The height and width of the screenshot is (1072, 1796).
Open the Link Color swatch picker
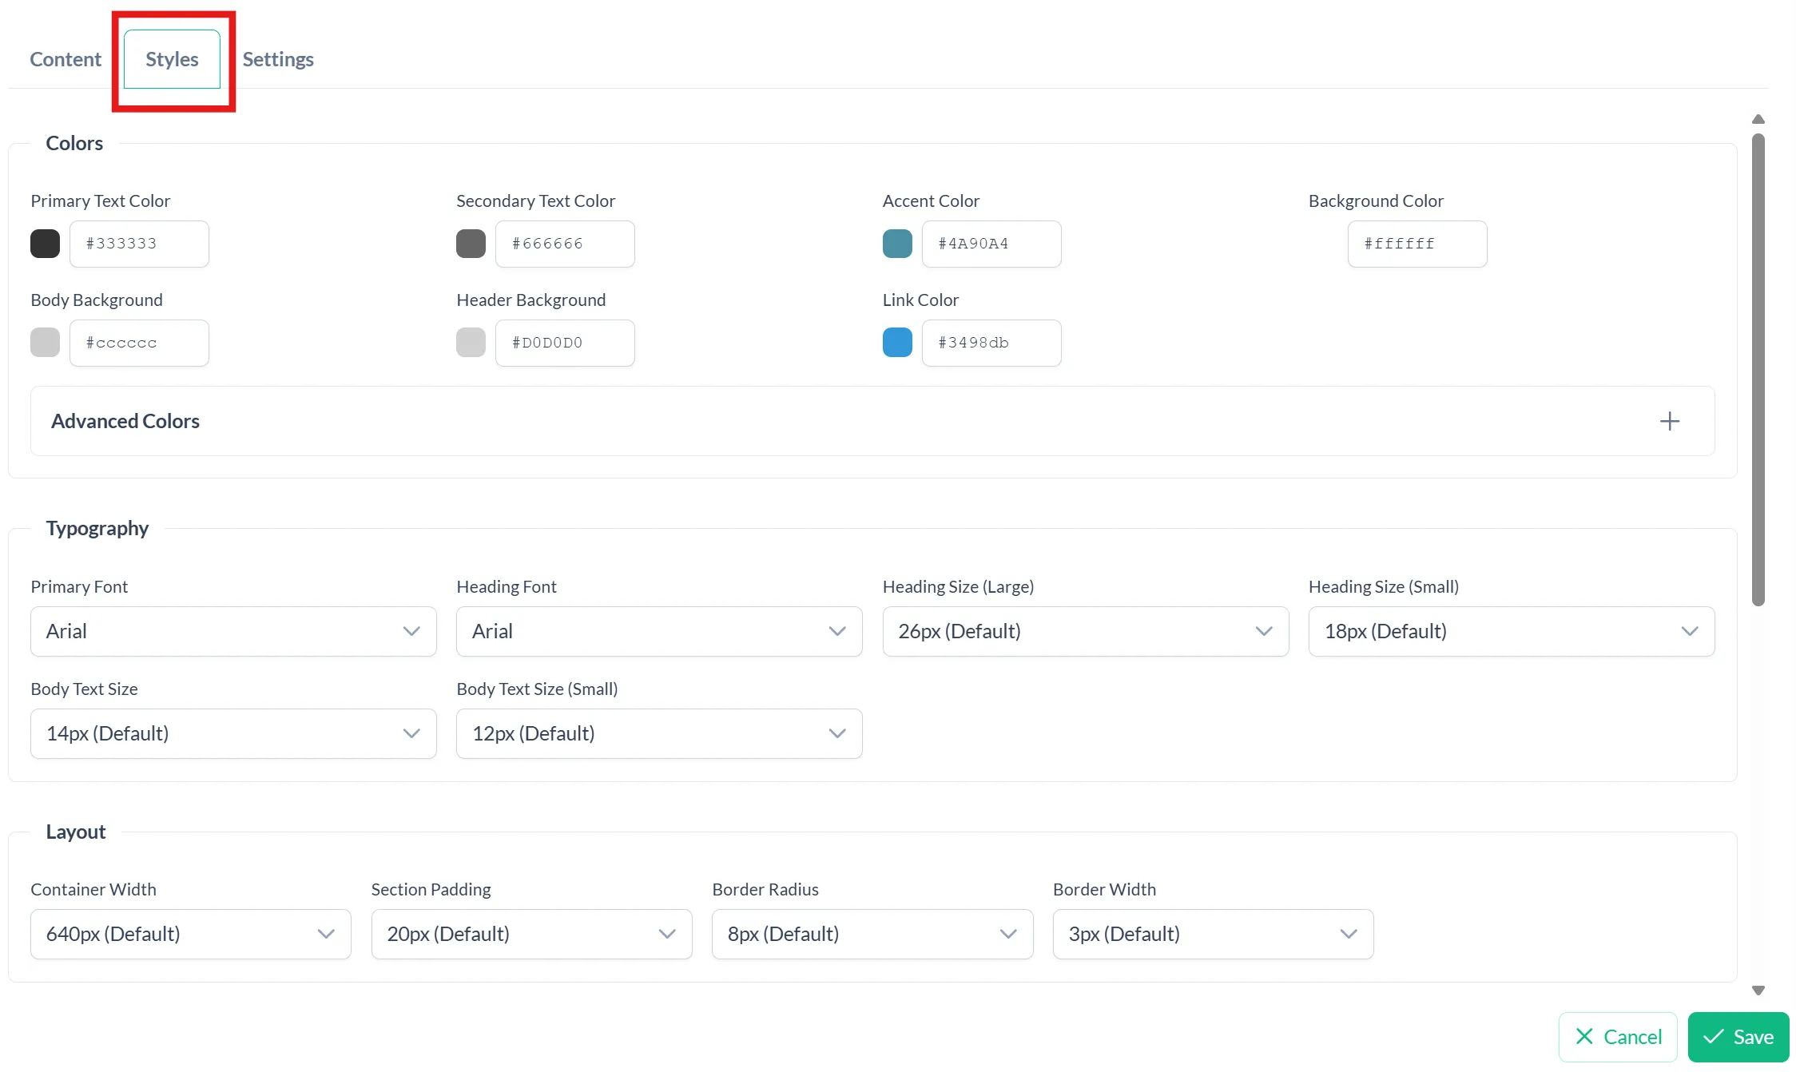(x=897, y=343)
